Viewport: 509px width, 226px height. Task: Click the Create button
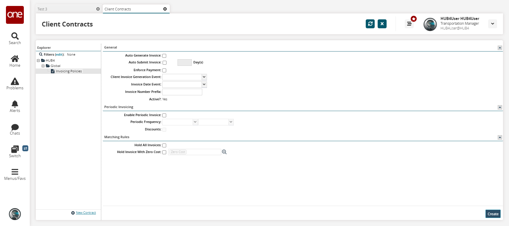coord(493,214)
